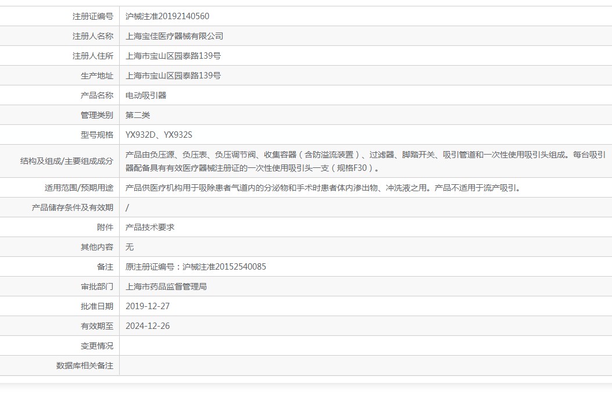612x394 pixels.
Task: Click the 产品名称 label
Action: tap(97, 95)
